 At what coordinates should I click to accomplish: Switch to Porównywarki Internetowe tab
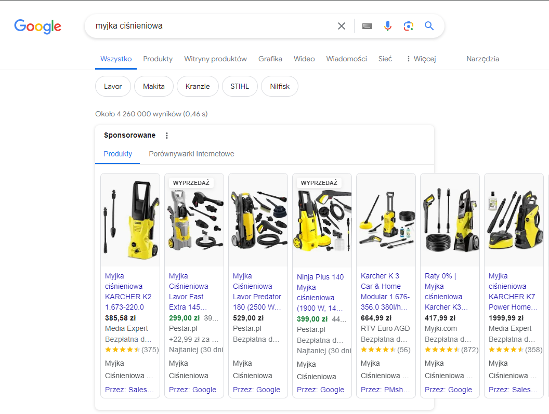click(191, 154)
